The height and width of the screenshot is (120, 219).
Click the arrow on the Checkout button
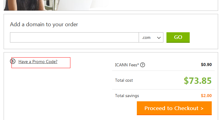pyautogui.click(x=202, y=109)
